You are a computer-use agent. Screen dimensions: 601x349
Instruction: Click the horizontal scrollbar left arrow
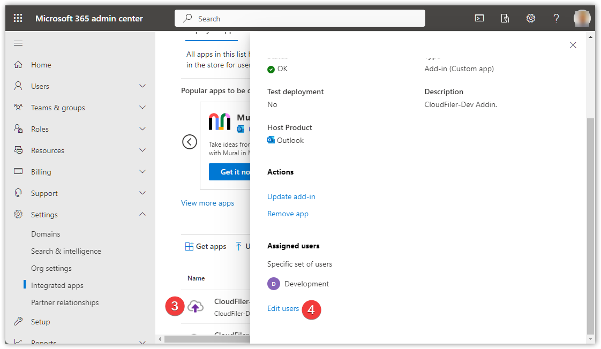160,339
